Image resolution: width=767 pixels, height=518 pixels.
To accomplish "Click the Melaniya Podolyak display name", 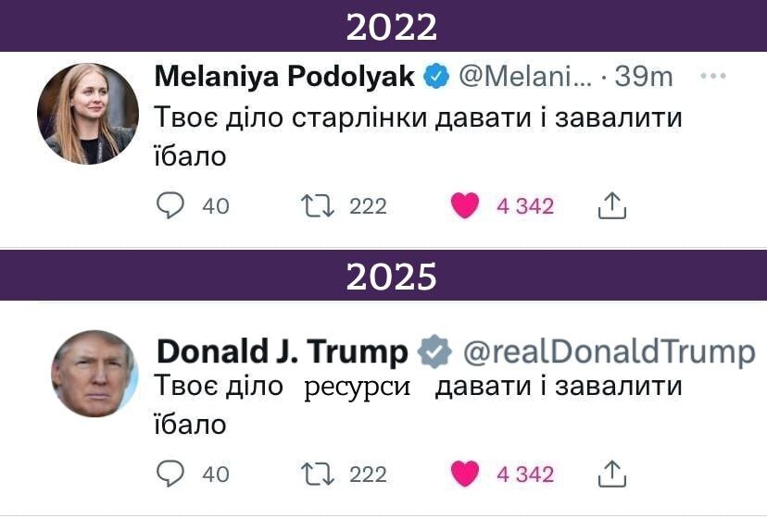I will point(283,78).
